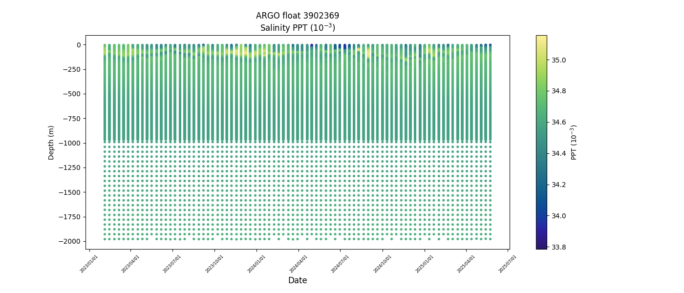
Task: Click the "Date" x-axis label
Action: pyautogui.click(x=297, y=280)
